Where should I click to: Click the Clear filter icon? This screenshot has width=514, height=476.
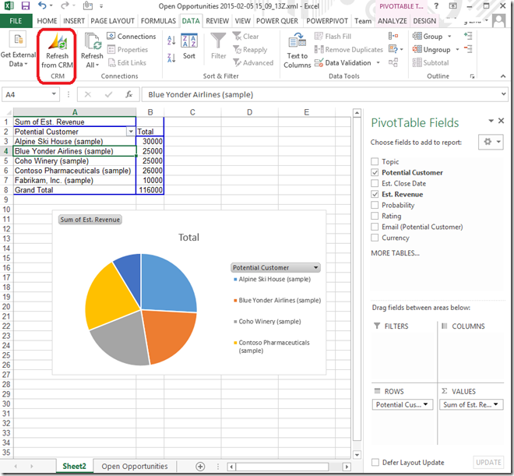(x=237, y=36)
